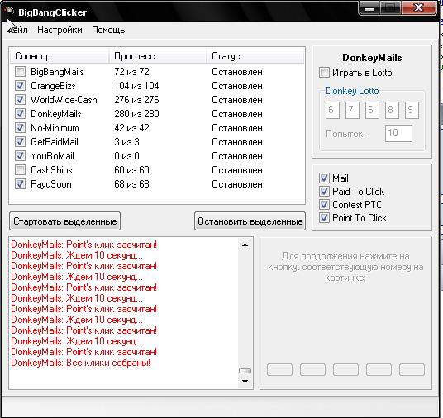Click the Остановить выделенные button
443x418 pixels.
point(250,221)
